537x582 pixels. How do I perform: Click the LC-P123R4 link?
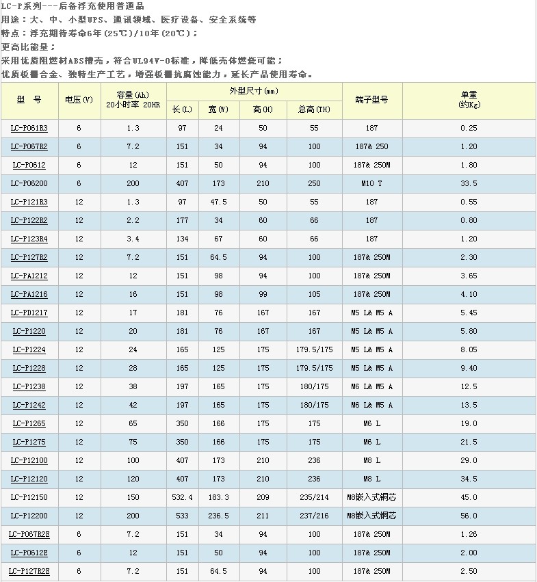[29, 239]
